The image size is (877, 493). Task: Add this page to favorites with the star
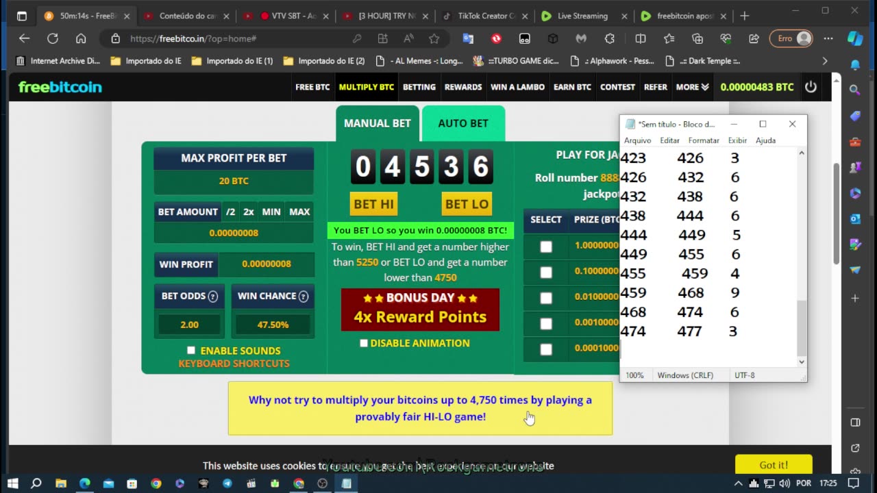434,39
